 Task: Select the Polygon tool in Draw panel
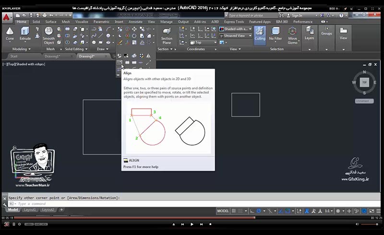click(x=94, y=42)
